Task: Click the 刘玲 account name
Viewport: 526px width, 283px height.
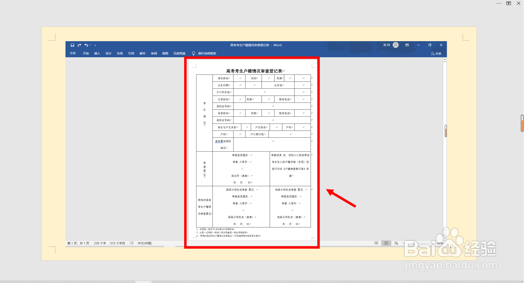Action: [387, 45]
